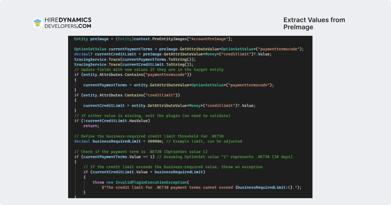
Task: Click comment 'Assuming OptionSet value "1" represents .NET30'
Action: pyautogui.click(x=225, y=157)
